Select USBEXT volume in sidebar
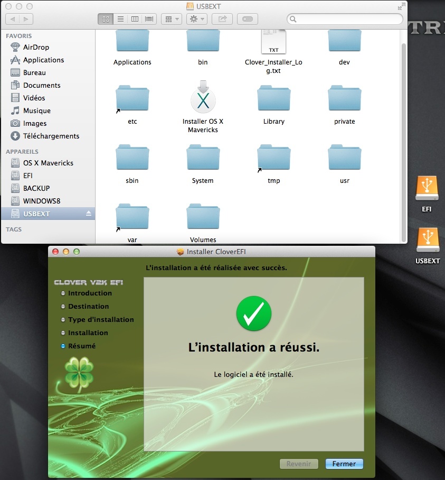 (48, 214)
